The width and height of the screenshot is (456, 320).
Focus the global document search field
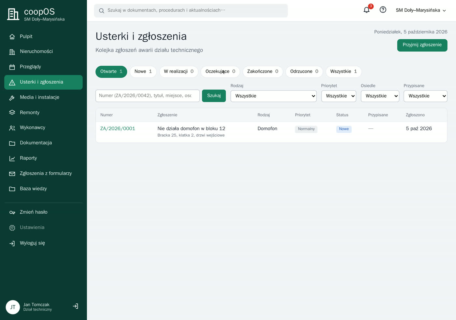pyautogui.click(x=191, y=10)
